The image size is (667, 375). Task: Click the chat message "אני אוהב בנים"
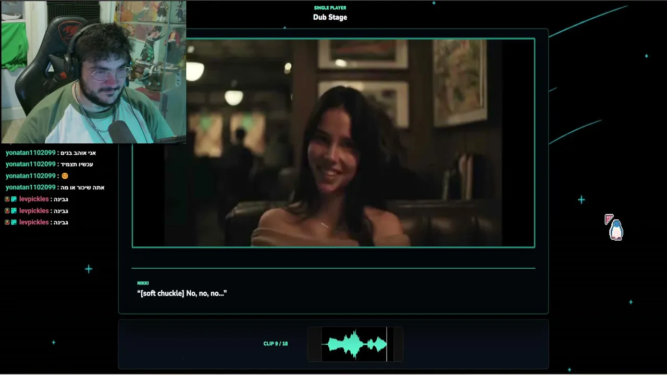coord(78,153)
